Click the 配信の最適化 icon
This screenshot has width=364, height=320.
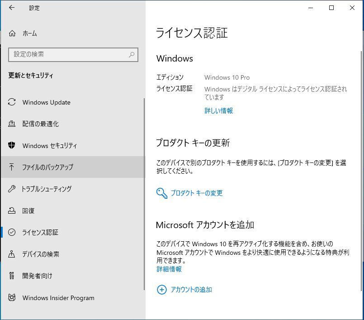point(12,124)
